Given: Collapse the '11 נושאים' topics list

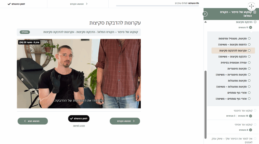Looking at the screenshot, I should click(x=251, y=27).
